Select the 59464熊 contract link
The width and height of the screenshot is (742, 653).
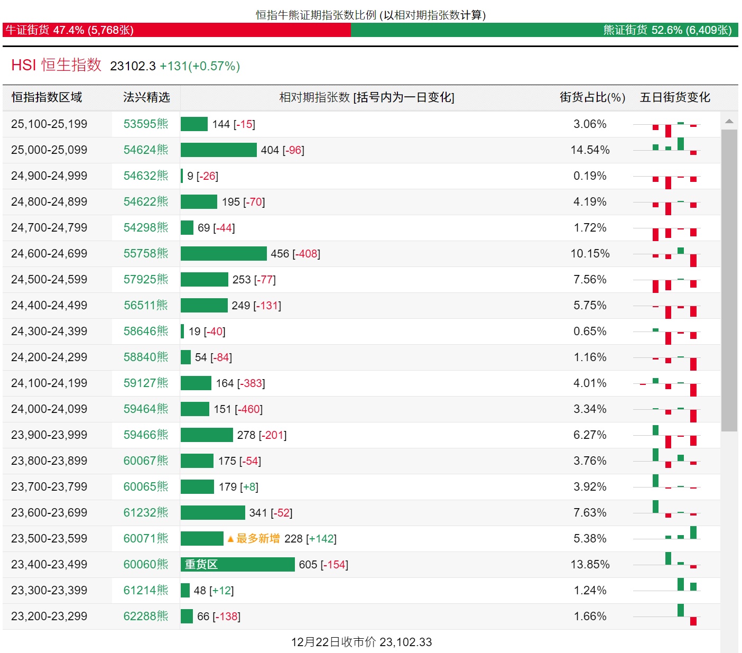click(x=146, y=409)
